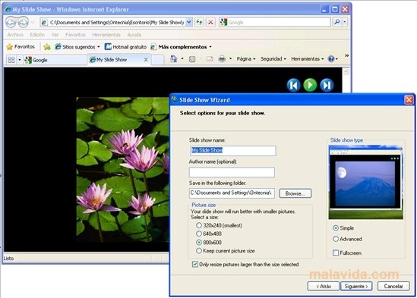Click the printer icon

tap(222, 58)
